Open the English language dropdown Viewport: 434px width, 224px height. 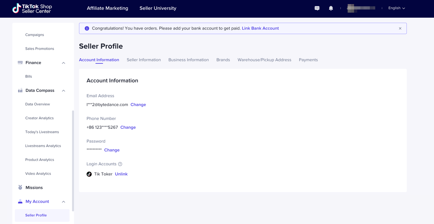396,8
